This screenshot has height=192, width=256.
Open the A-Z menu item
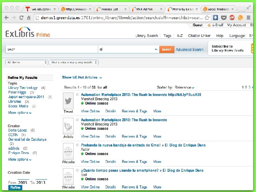point(180,36)
